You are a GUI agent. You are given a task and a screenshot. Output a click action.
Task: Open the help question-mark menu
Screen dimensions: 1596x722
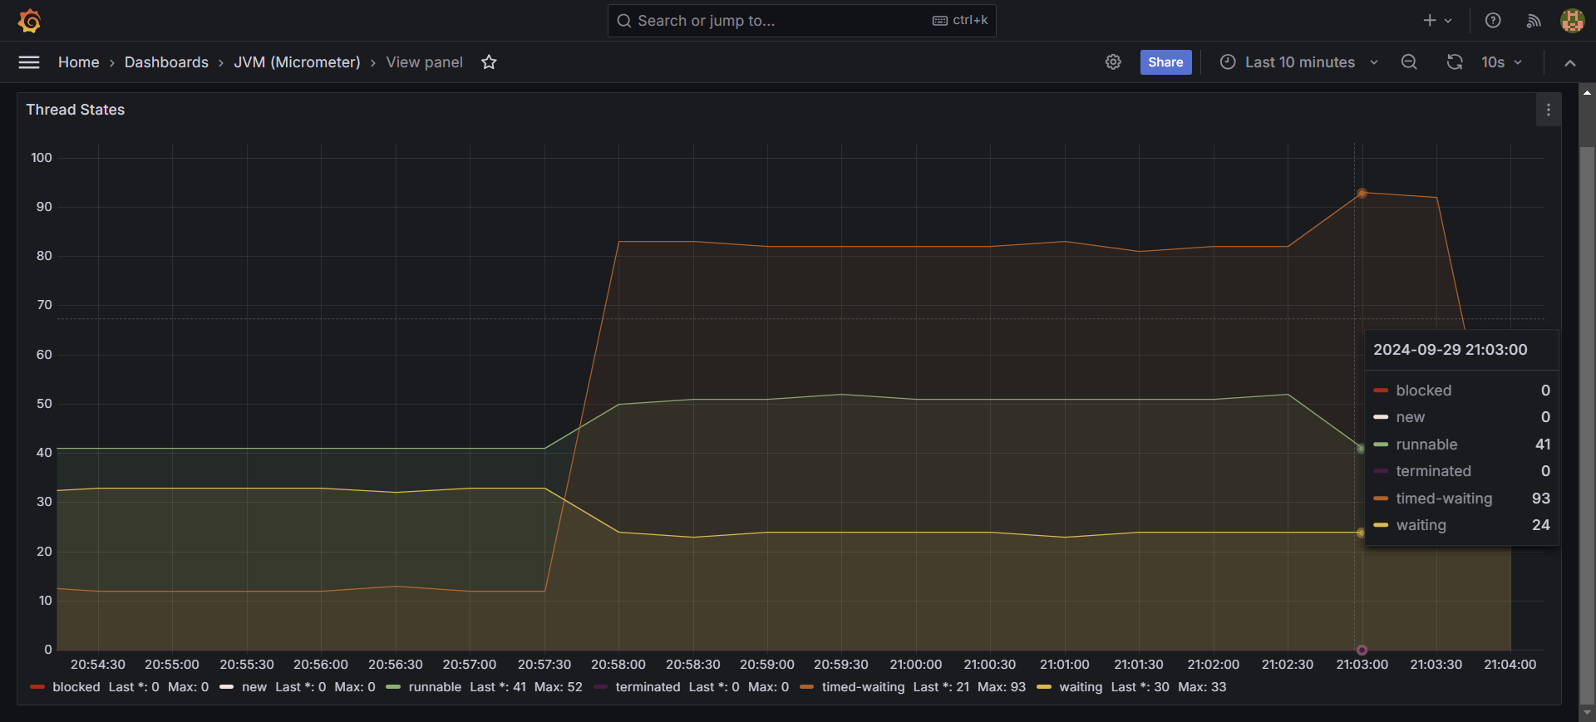pyautogui.click(x=1493, y=21)
